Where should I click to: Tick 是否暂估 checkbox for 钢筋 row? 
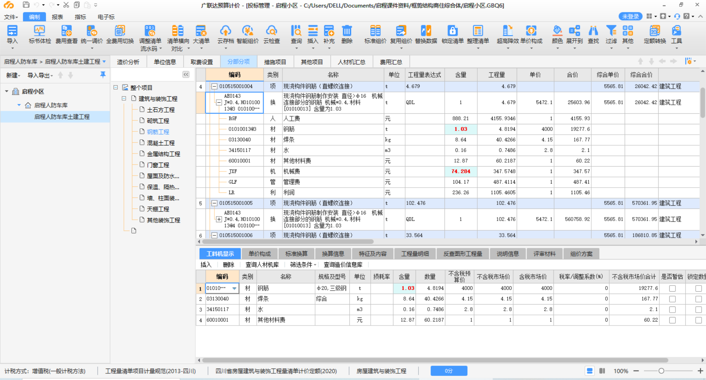coord(672,288)
